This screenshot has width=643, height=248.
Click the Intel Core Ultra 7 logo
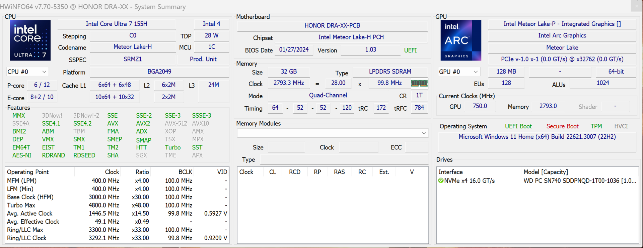pos(30,40)
